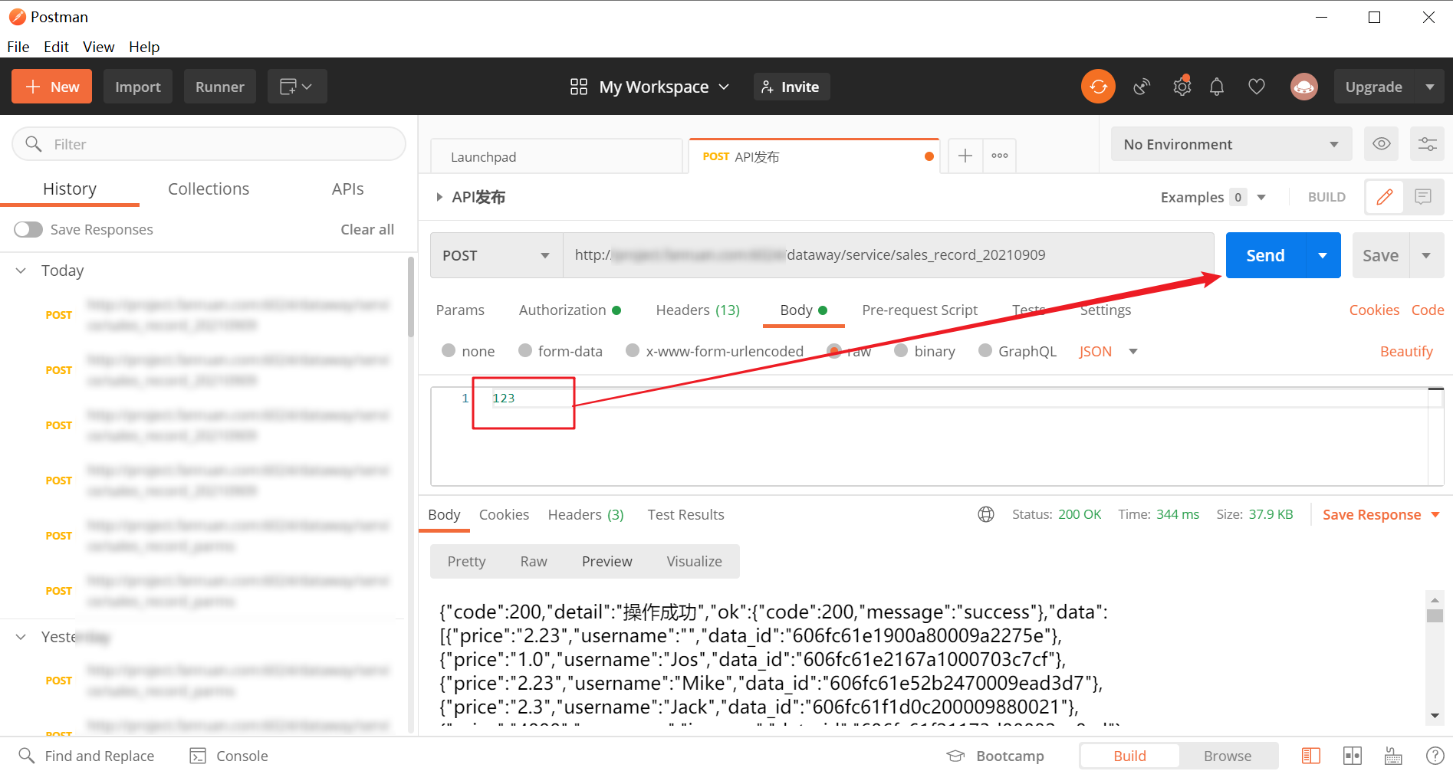Image resolution: width=1453 pixels, height=771 pixels.
Task: Click the environment quick look eye icon
Action: [1381, 144]
